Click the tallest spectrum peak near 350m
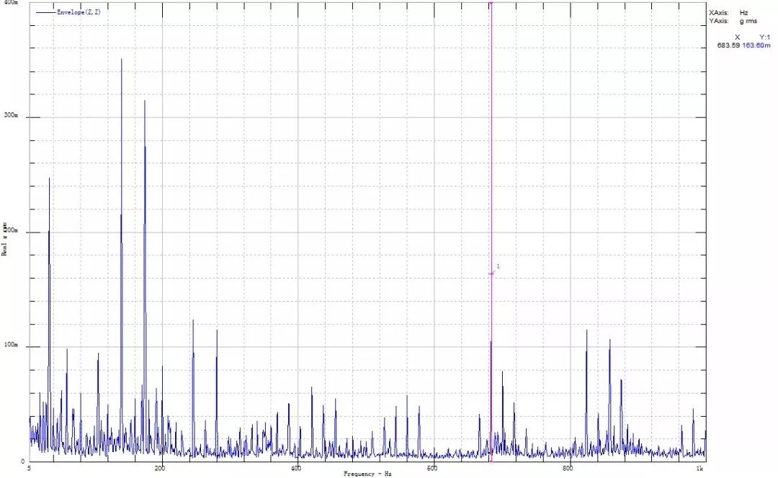Viewport: 778px width, 478px height. [x=121, y=60]
